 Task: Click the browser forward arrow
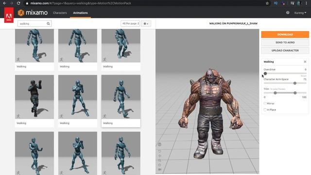(x=12, y=3)
